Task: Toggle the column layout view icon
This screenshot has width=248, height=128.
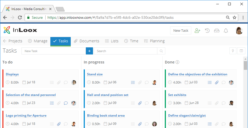Action: coord(241,51)
